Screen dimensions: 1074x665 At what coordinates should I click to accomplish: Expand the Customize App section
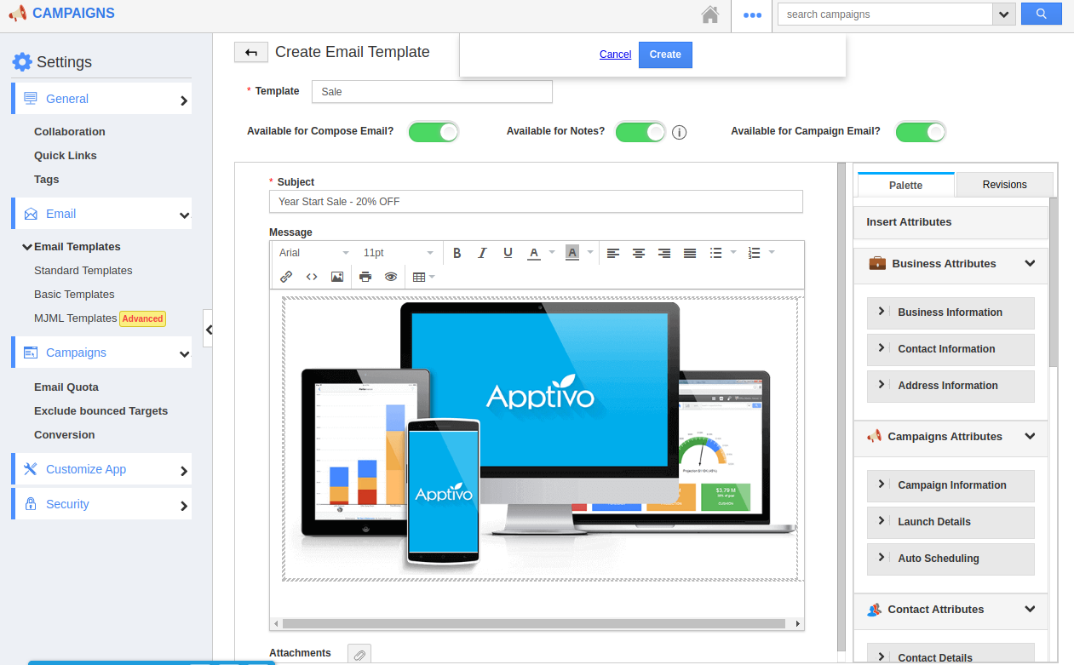coord(101,469)
